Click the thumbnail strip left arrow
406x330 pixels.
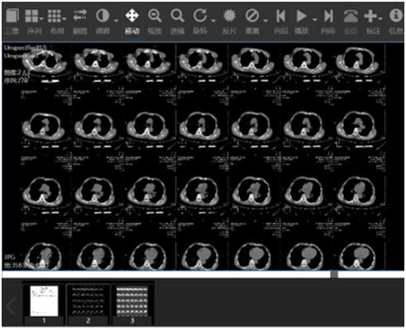tap(12, 306)
